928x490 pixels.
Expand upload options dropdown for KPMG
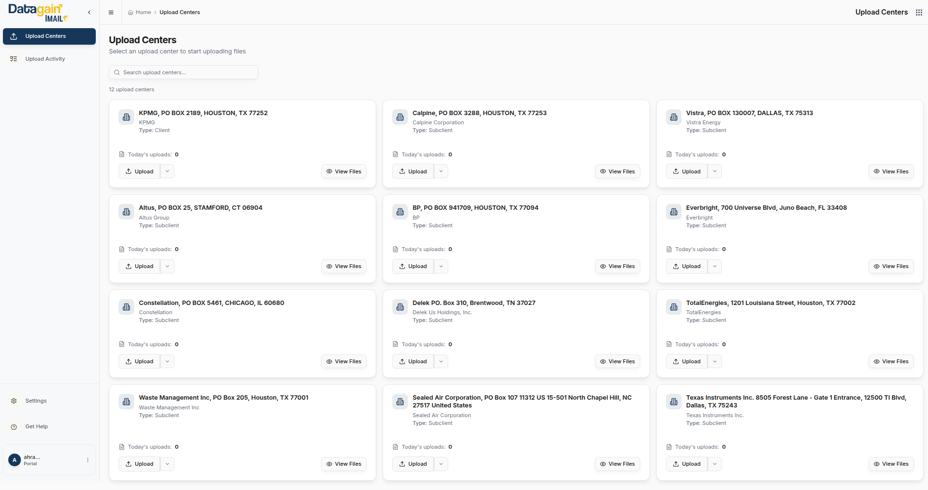(167, 171)
